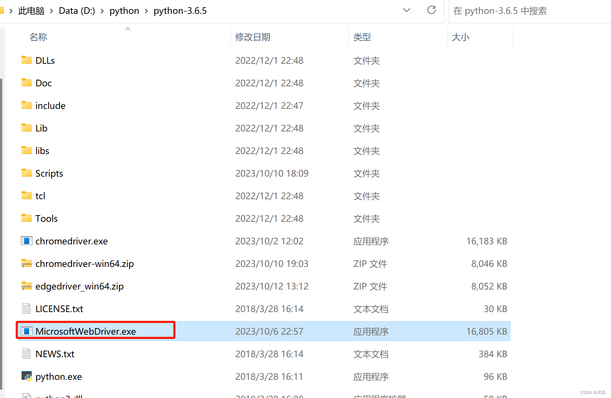Viewport: 611px width, 398px height.
Task: Navigate to 此电脑 in breadcrumb
Action: [31, 11]
